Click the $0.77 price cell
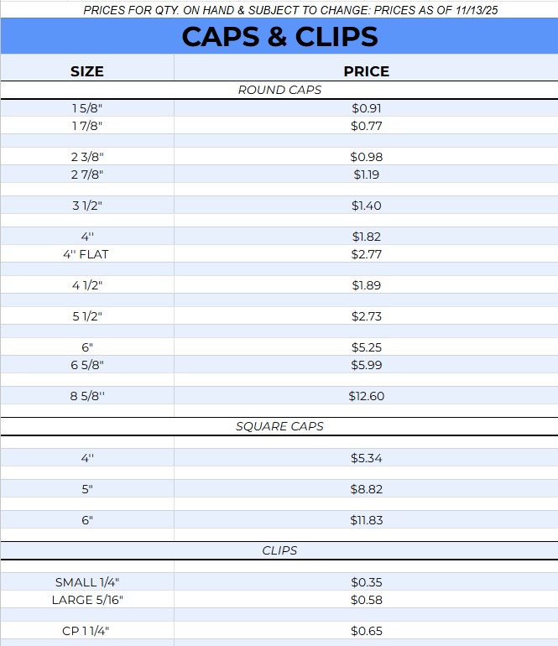The height and width of the screenshot is (646, 558). pos(366,126)
